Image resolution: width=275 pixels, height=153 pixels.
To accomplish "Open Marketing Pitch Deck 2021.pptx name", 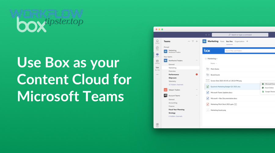I will pos(222,104).
